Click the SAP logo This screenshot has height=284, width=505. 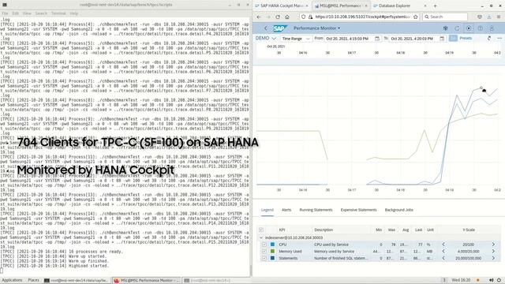click(280, 28)
